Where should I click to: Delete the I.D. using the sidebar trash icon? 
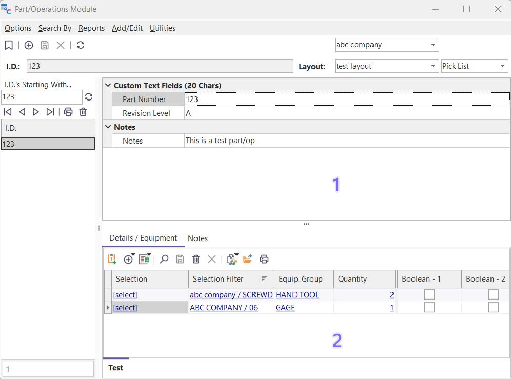pyautogui.click(x=83, y=112)
